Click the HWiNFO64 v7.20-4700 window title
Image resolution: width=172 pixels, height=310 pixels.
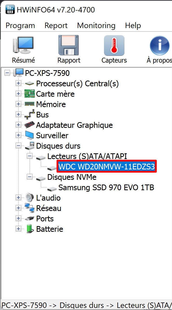tap(56, 10)
